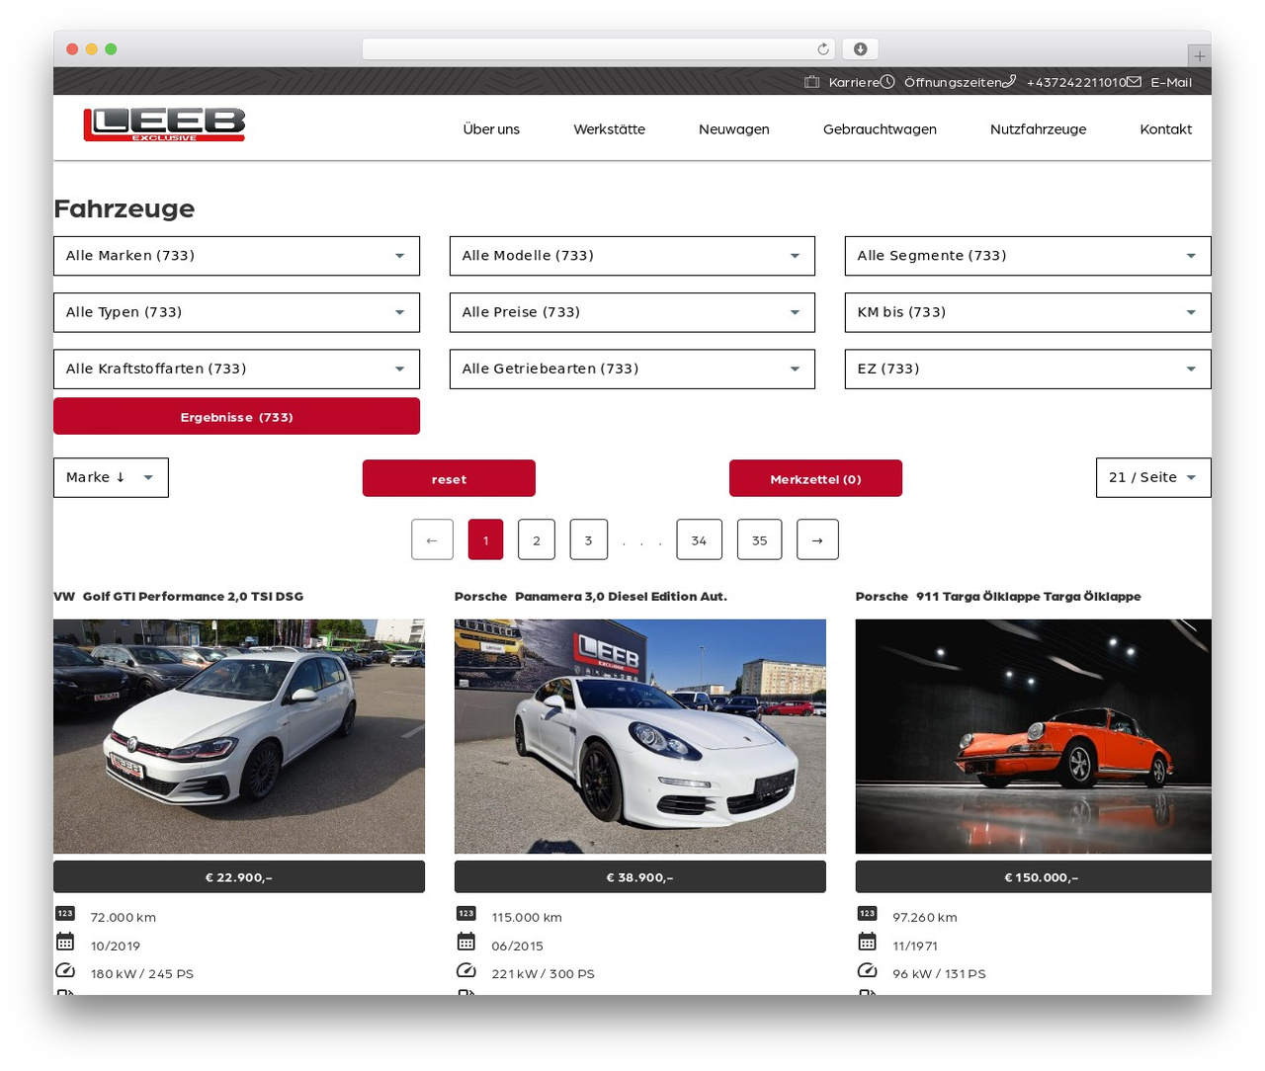The width and height of the screenshot is (1265, 1071).
Task: Click the phone handset icon
Action: 1009,82
